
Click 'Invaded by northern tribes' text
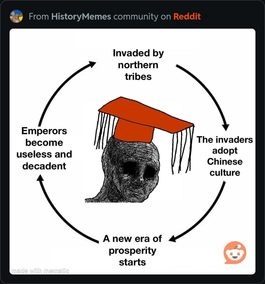pos(138,65)
